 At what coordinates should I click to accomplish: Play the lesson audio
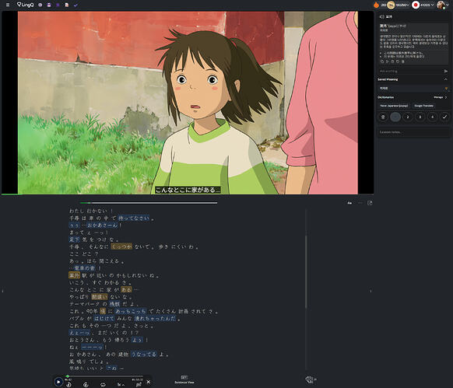point(58,382)
